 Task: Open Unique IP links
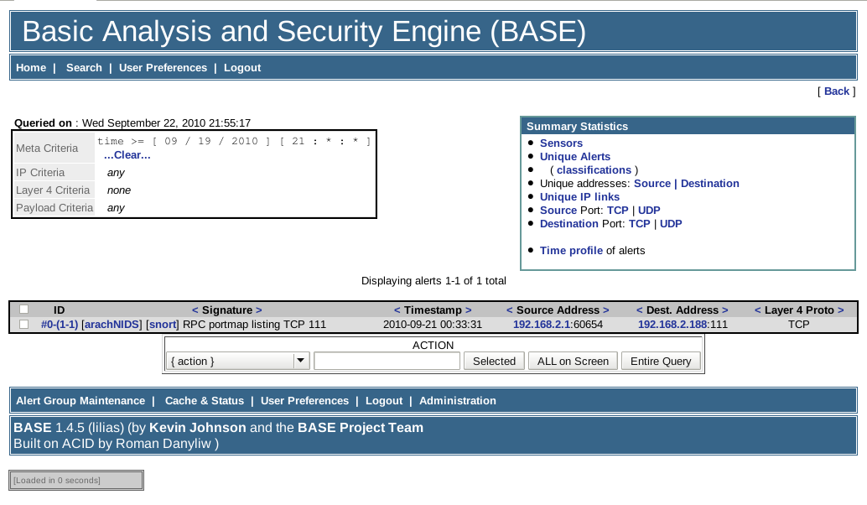(x=579, y=197)
